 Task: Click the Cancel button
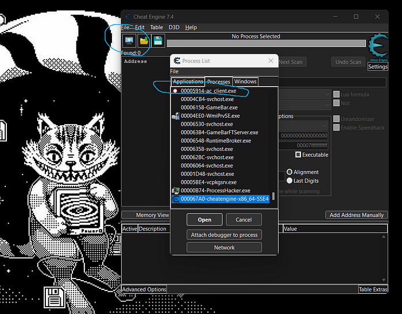pyautogui.click(x=243, y=220)
